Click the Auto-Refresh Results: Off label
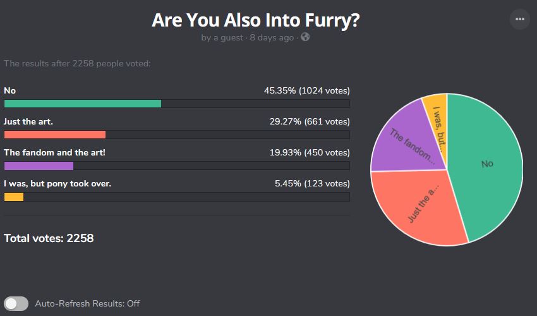The width and height of the screenshot is (537, 316). point(87,303)
